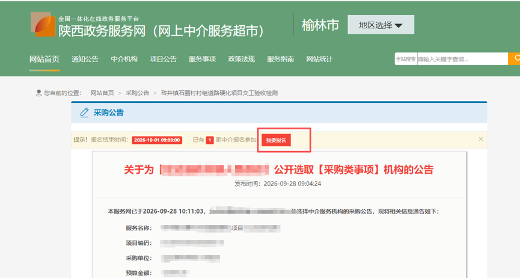Go to 网站首页 in the navigation bar
This screenshot has width=520, height=278.
(x=44, y=59)
